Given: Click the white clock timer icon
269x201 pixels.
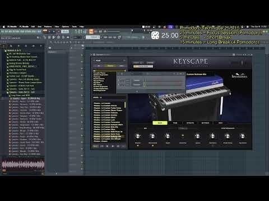Looking at the screenshot, I should tap(155, 35).
